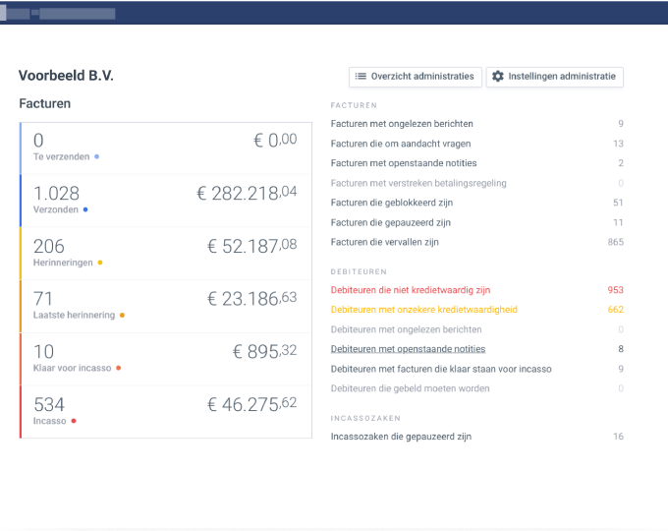Click the amount € 0,00

click(275, 140)
